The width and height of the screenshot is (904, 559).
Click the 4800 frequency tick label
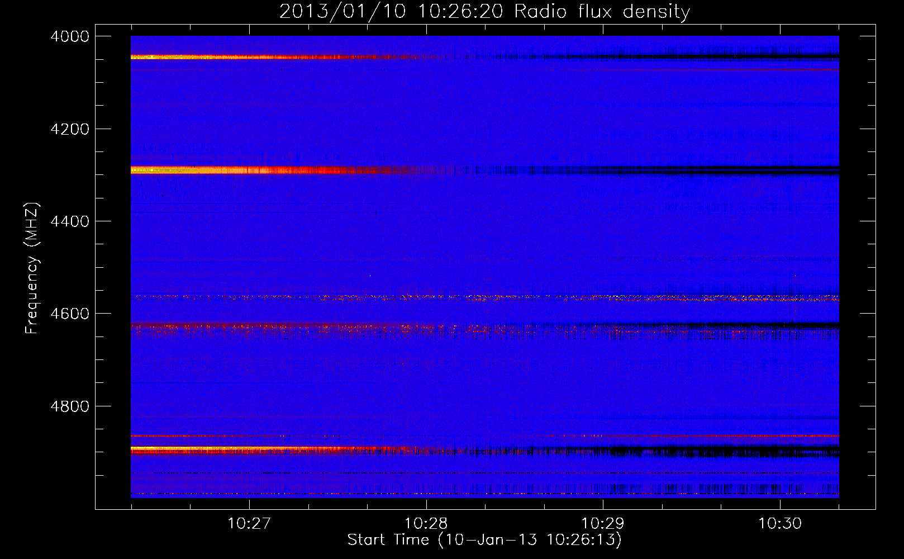click(70, 406)
